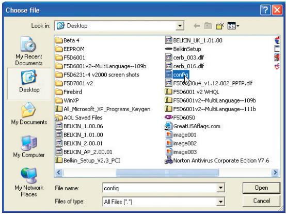Select the BELKIN_1.00.06 file icon
This screenshot has height=214, width=286.
pos(59,126)
